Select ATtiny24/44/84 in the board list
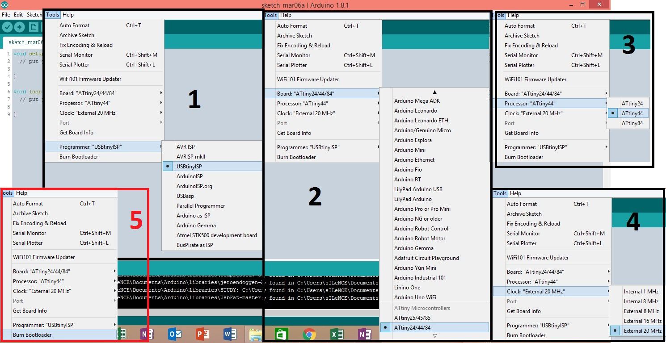Image resolution: width=666 pixels, height=343 pixels. click(434, 328)
